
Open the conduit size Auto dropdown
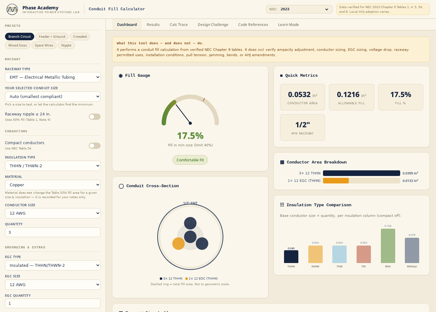[x=53, y=97]
